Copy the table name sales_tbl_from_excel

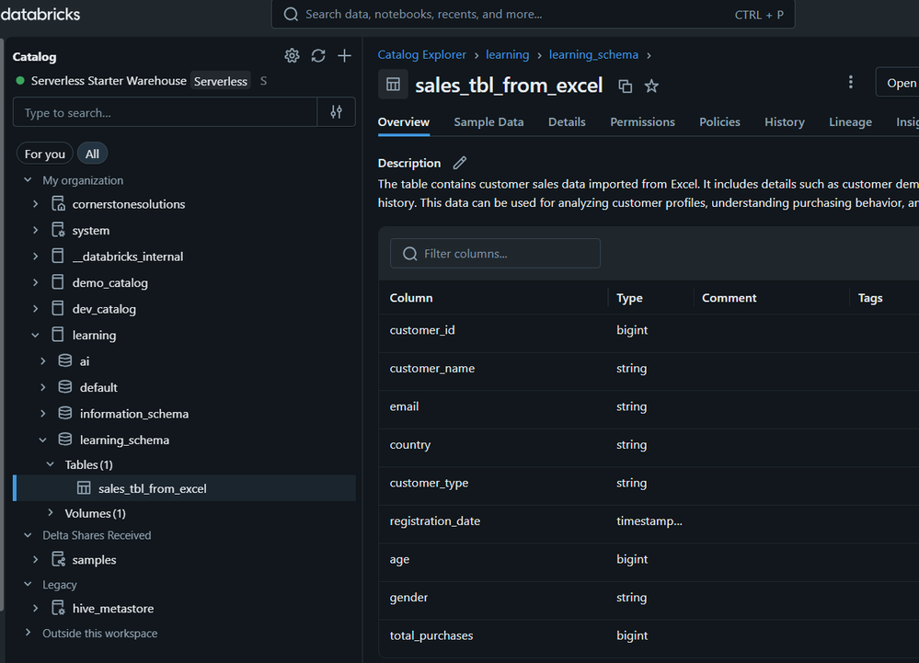626,86
